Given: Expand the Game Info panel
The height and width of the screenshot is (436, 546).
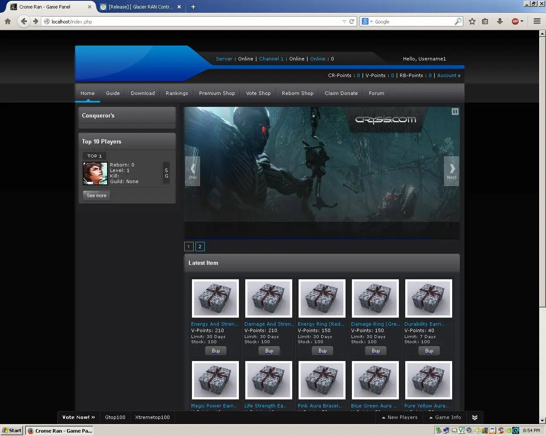Looking at the screenshot, I should tap(445, 417).
